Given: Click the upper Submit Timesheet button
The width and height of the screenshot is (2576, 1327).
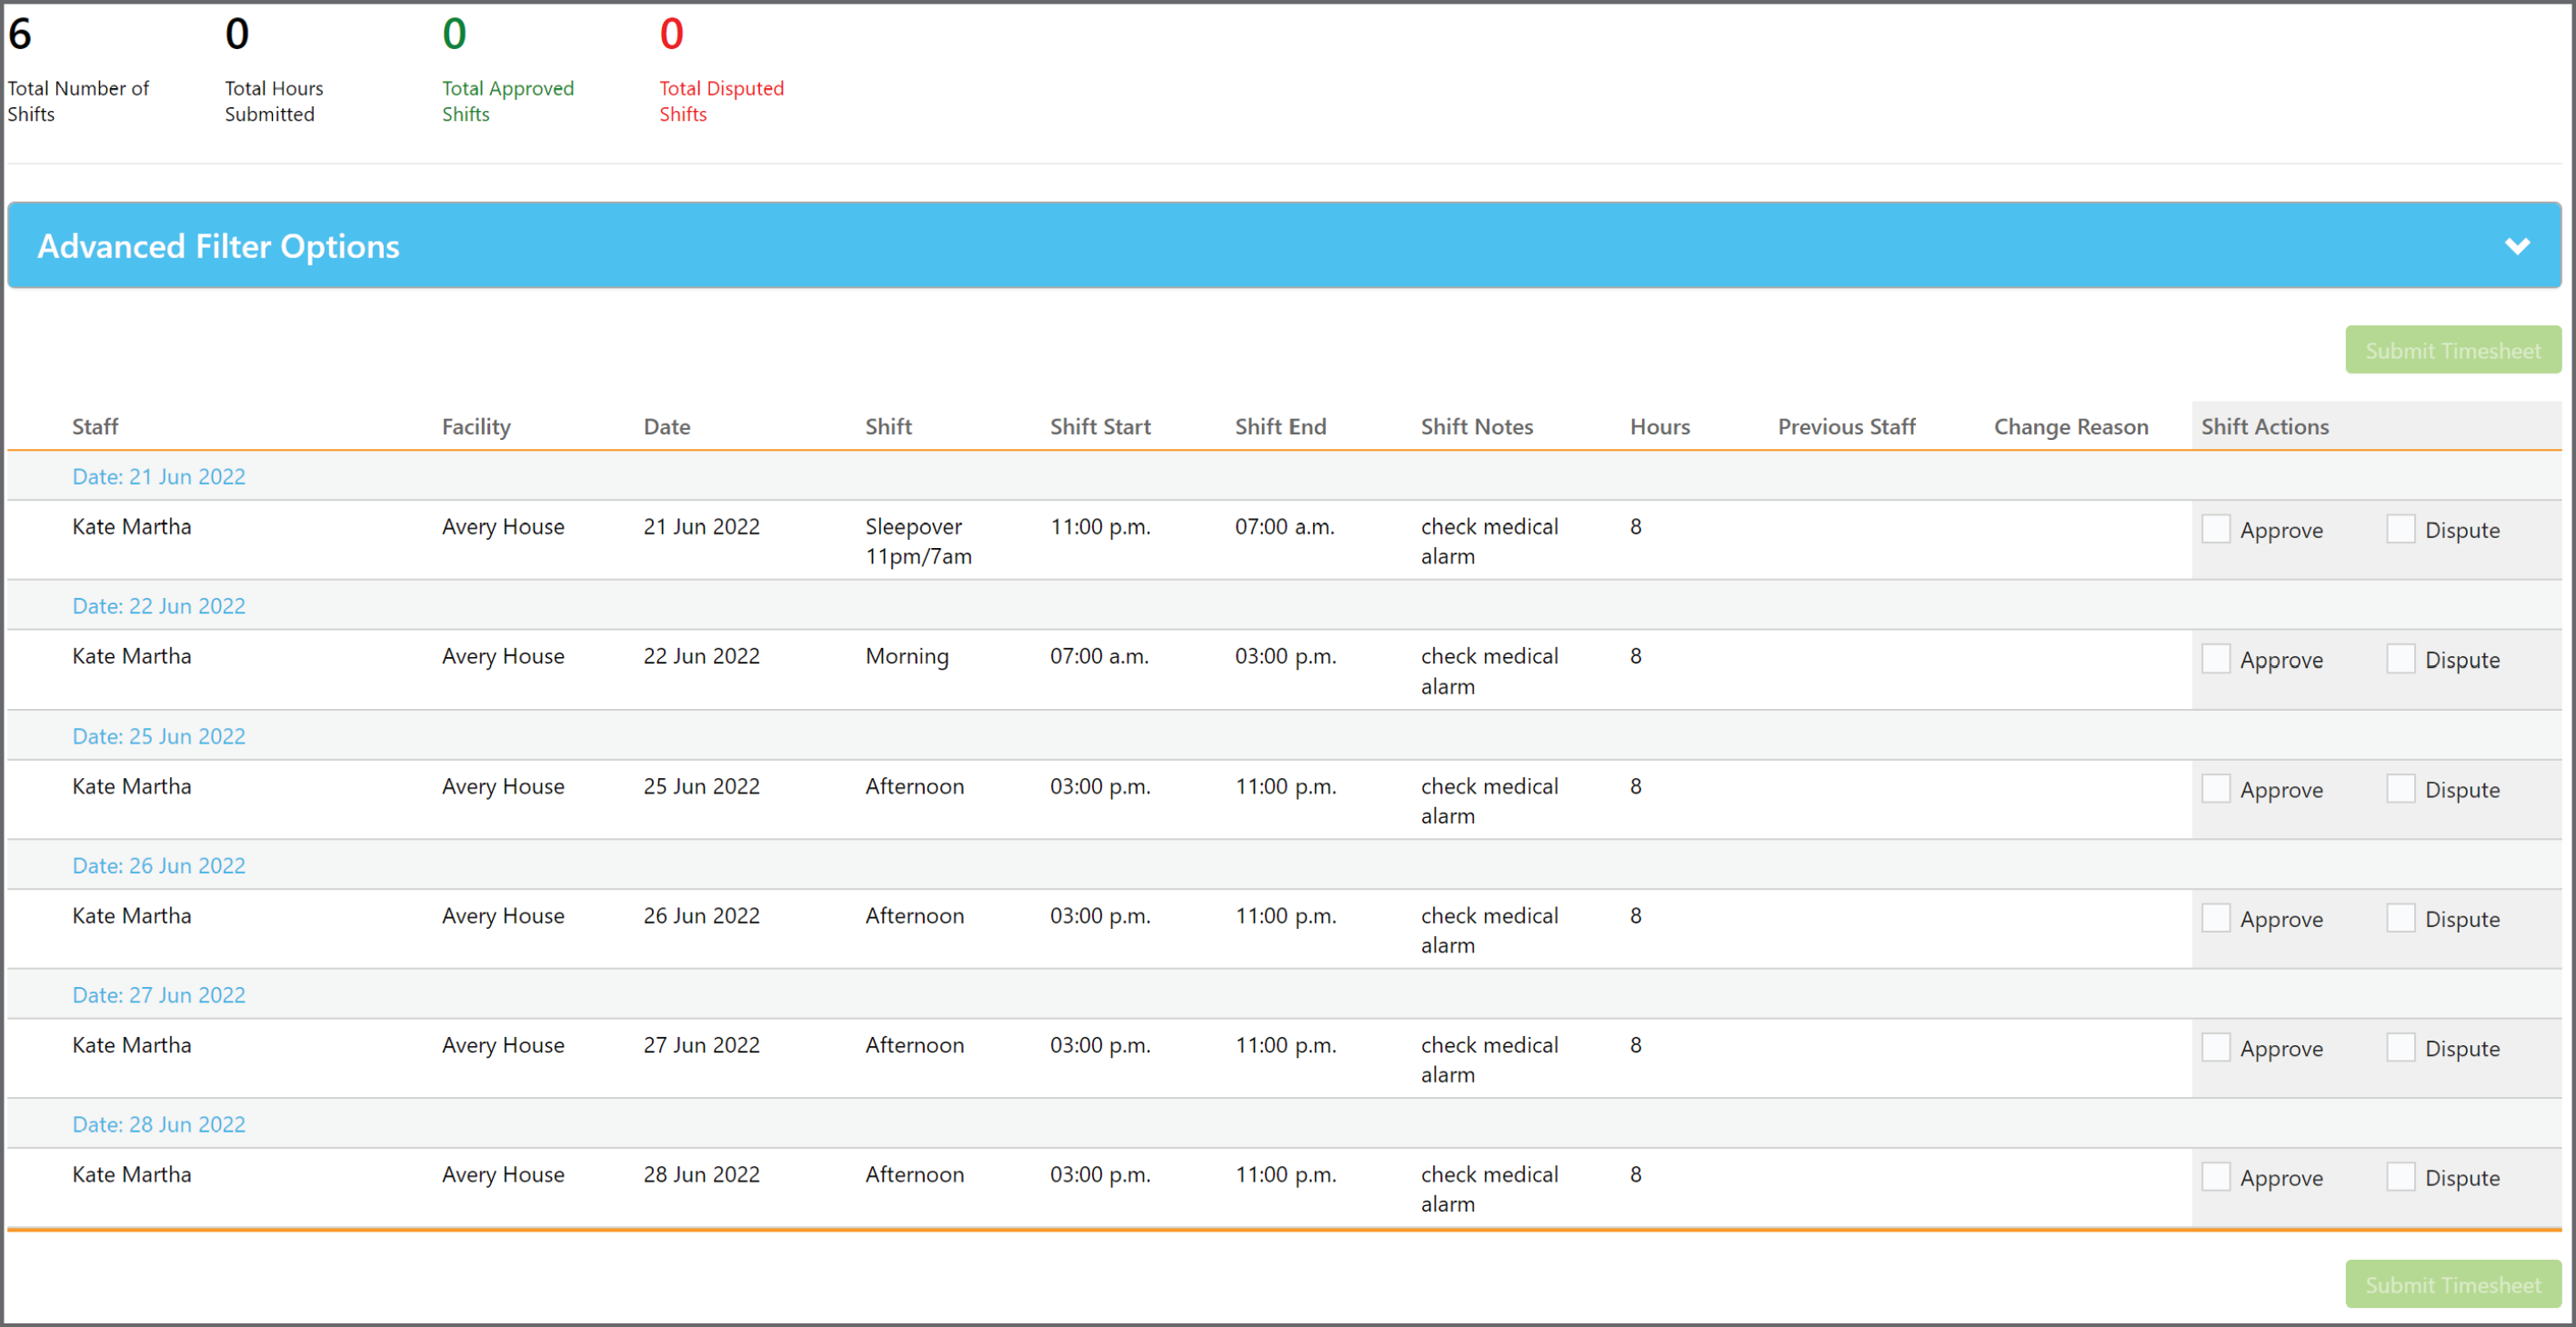Looking at the screenshot, I should pyautogui.click(x=2452, y=350).
